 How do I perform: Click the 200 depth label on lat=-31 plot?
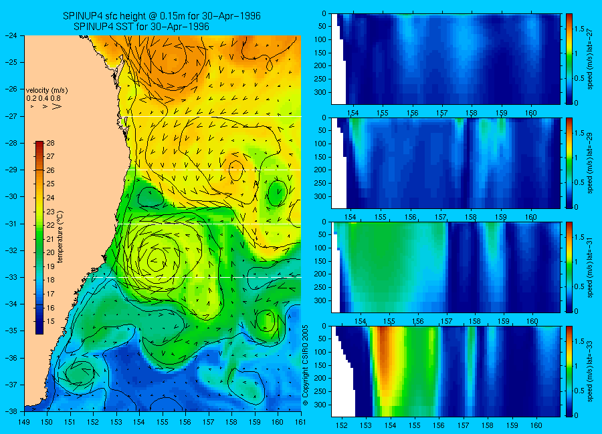[x=320, y=274]
